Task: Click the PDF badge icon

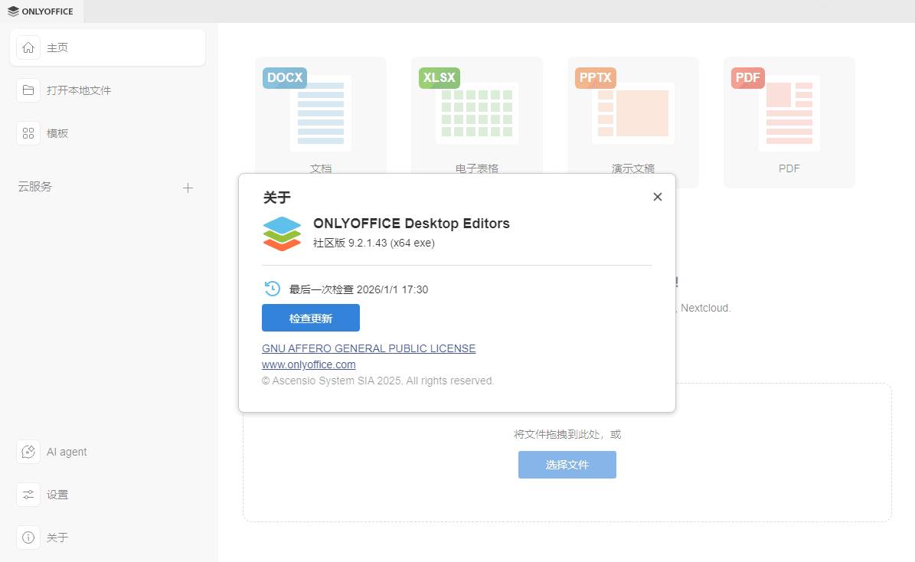Action: [x=747, y=77]
